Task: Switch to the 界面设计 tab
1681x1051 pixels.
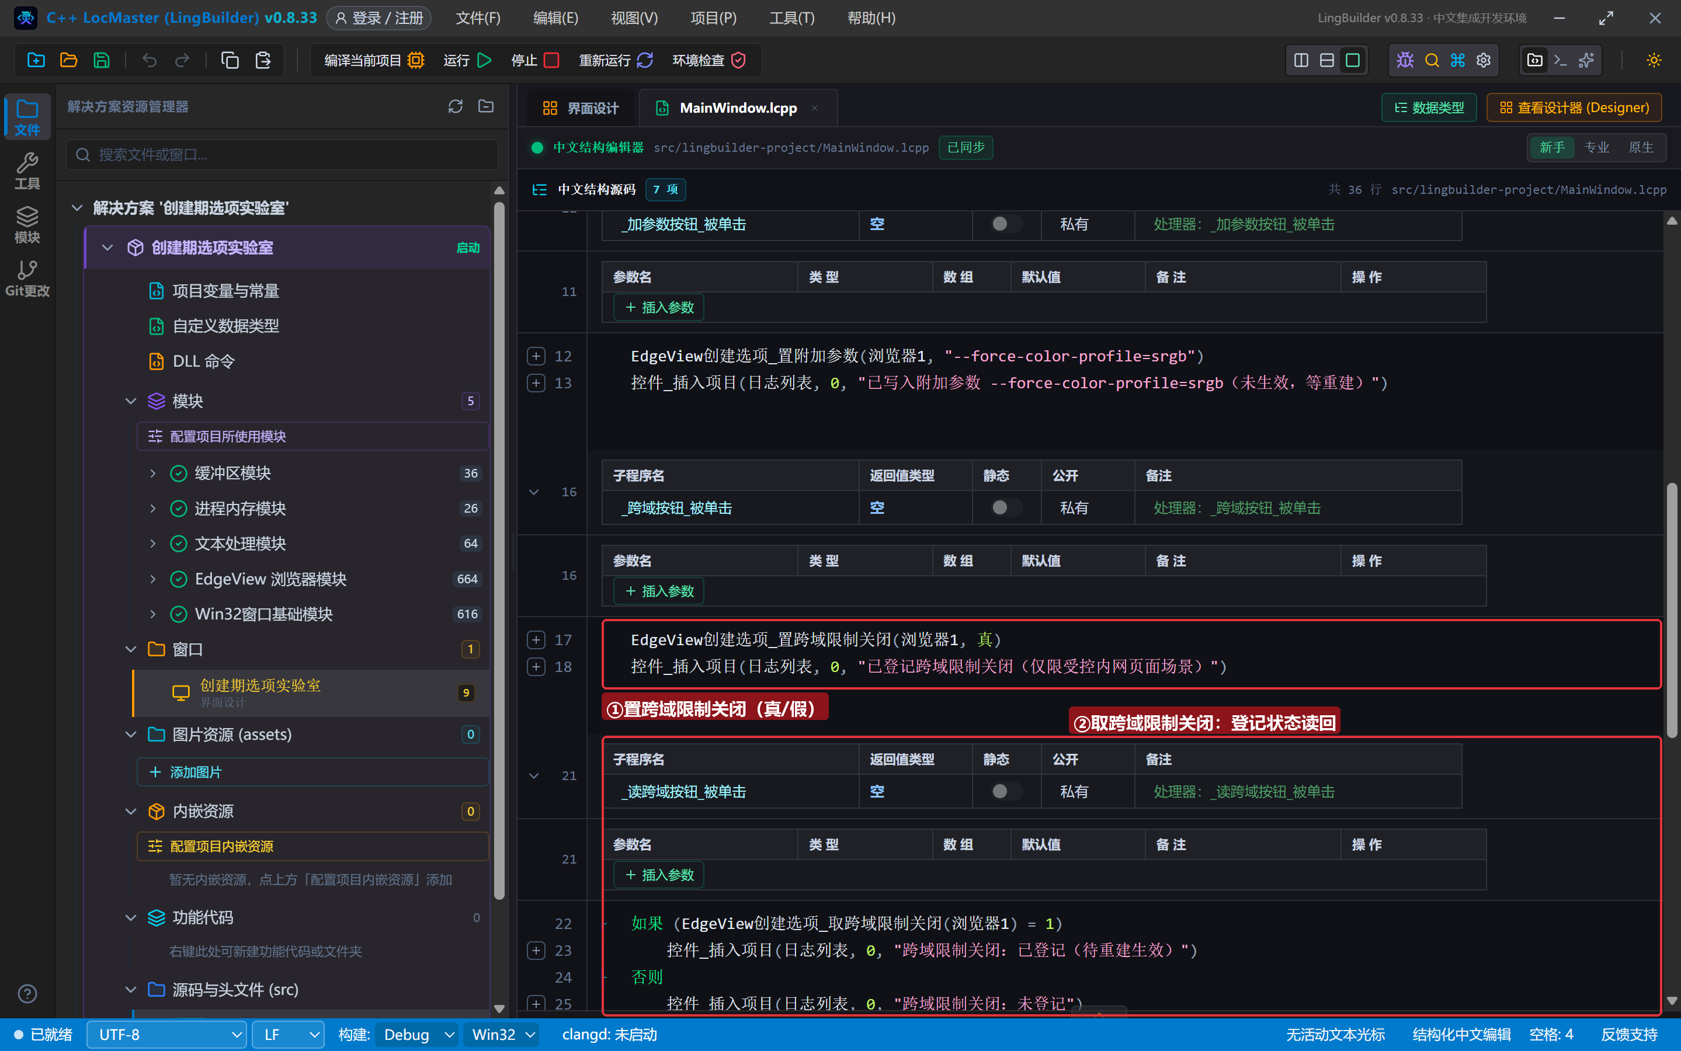Action: point(581,108)
